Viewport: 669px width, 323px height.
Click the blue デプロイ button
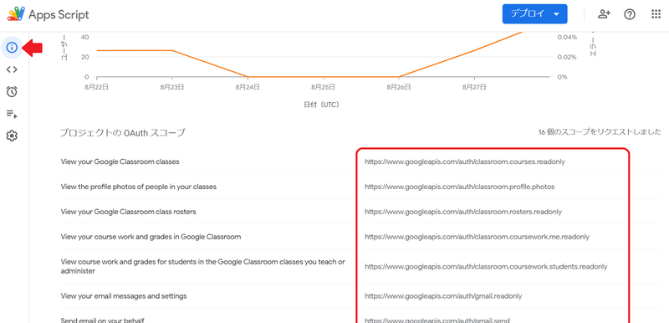point(534,13)
